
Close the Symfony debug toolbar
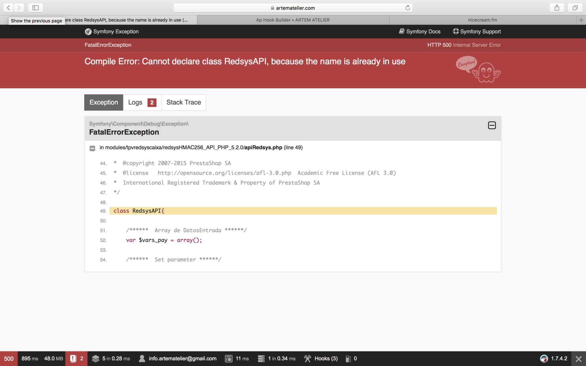tap(578, 359)
